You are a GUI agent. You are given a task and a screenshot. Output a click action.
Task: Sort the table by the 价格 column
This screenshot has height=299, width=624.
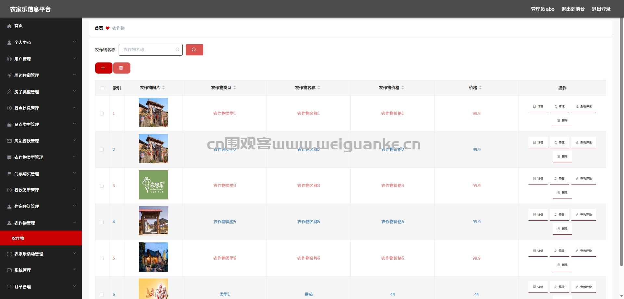pyautogui.click(x=480, y=88)
